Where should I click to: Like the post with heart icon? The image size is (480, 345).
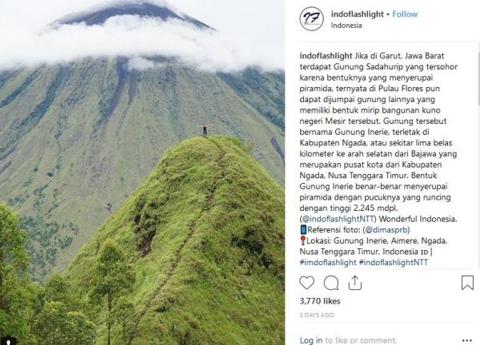tap(306, 283)
